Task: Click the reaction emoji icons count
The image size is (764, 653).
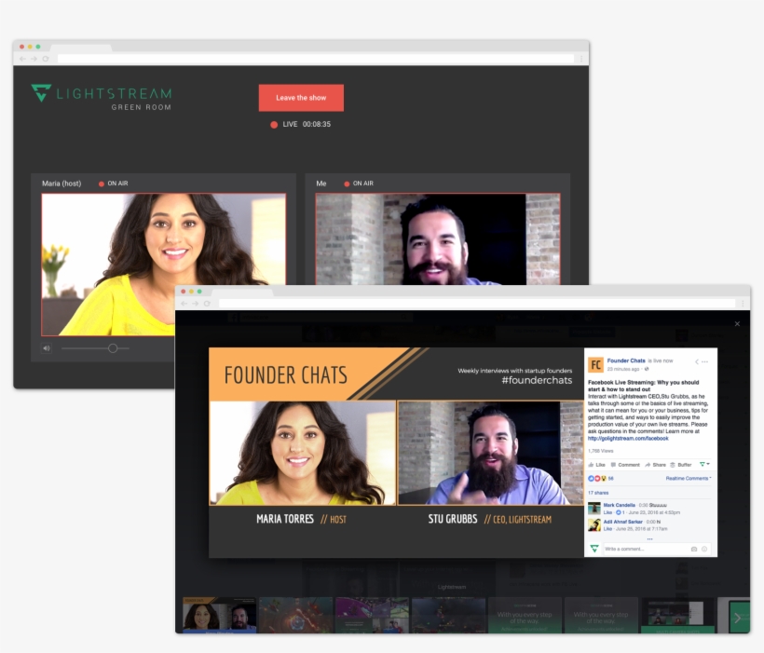Action: 601,479
